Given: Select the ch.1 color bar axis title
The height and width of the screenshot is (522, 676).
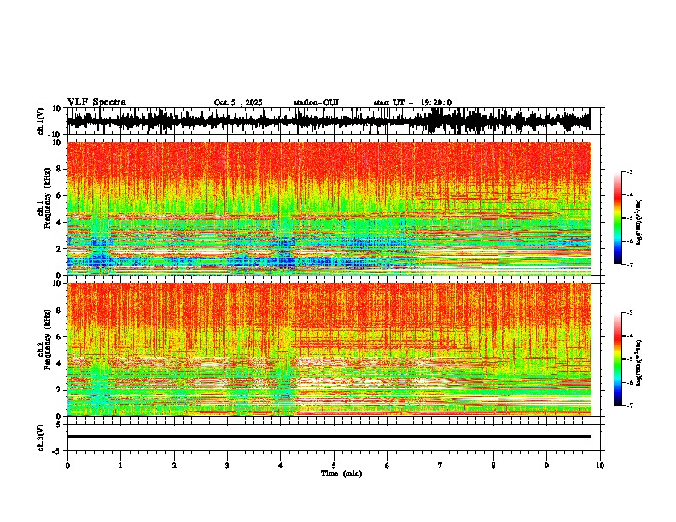Looking at the screenshot, I should click(638, 223).
